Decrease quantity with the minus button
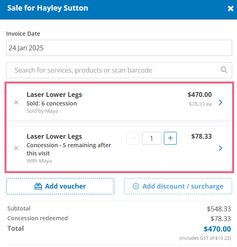Image resolution: width=237 pixels, height=247 pixels. [133, 138]
